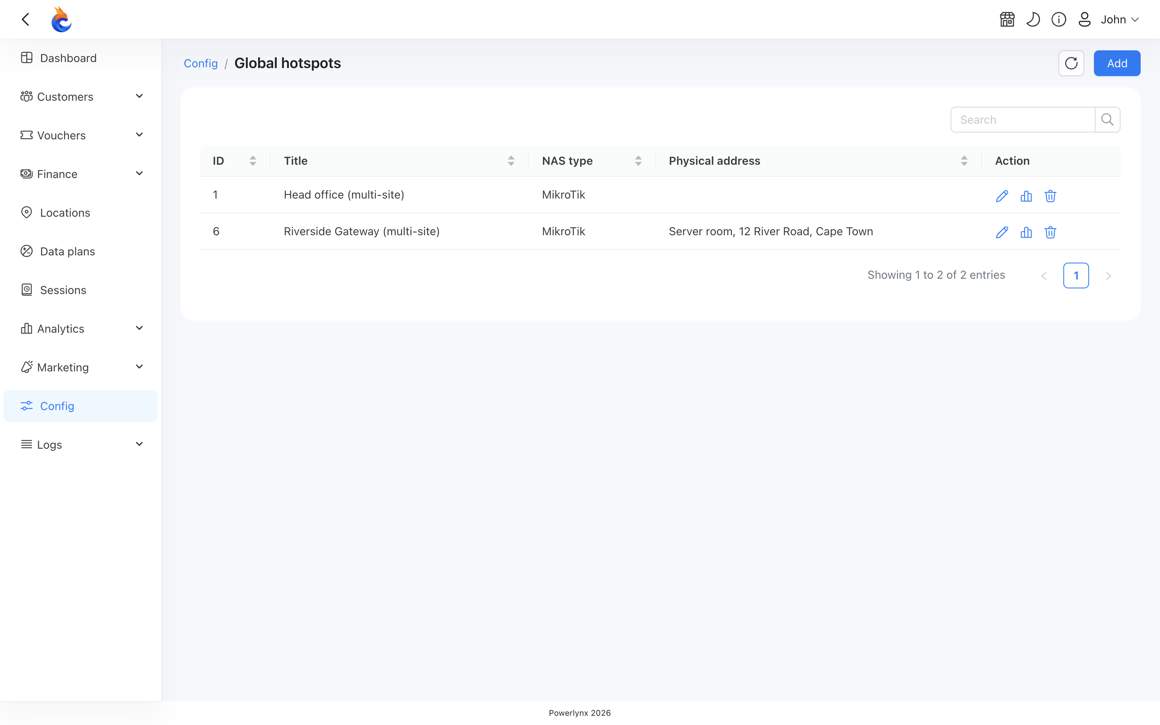Click the search magnifier icon
The height and width of the screenshot is (725, 1160).
click(1107, 119)
